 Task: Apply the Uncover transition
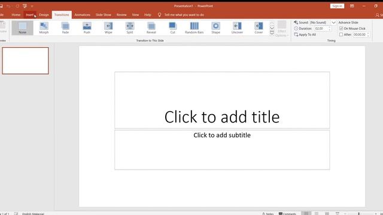[237, 28]
